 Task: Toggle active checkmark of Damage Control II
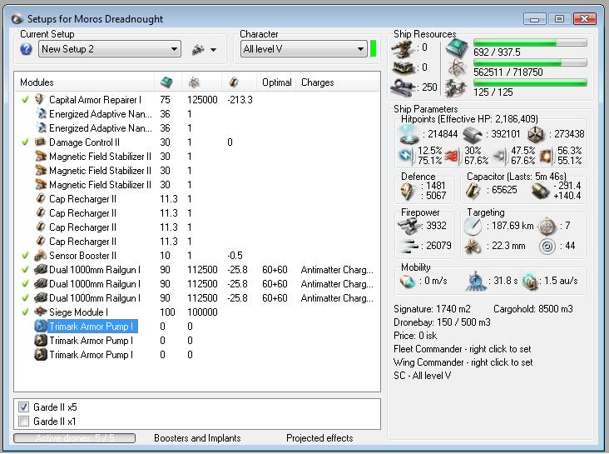pyautogui.click(x=25, y=142)
